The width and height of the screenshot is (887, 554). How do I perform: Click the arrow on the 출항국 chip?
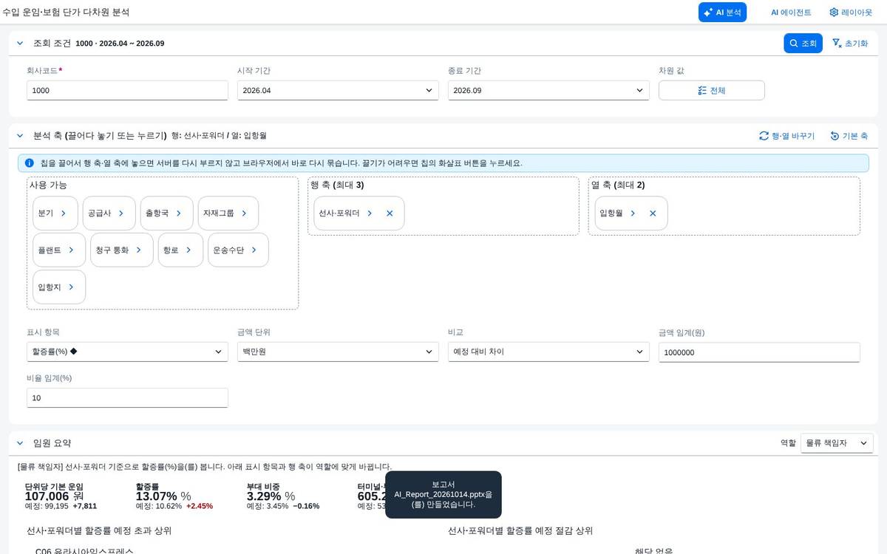[180, 213]
